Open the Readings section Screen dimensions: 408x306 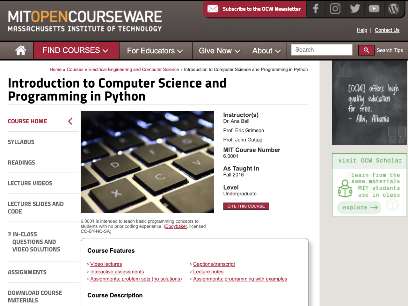click(x=21, y=163)
